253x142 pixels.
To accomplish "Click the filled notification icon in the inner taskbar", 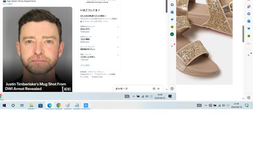I will tap(170, 96).
